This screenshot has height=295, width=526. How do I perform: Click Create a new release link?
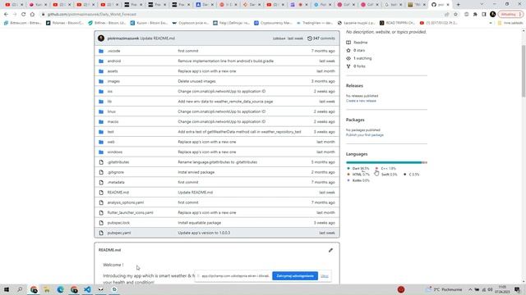pyautogui.click(x=361, y=101)
